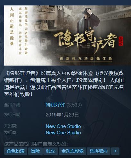The image size is (131, 158).
Task: Click the vertical 人间正道是沧桑 text
Action: [12, 27]
